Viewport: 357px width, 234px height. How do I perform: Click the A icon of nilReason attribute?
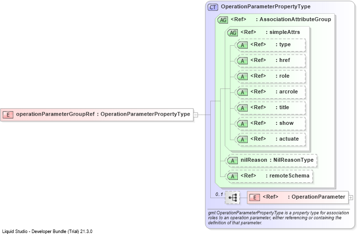coord(232,161)
